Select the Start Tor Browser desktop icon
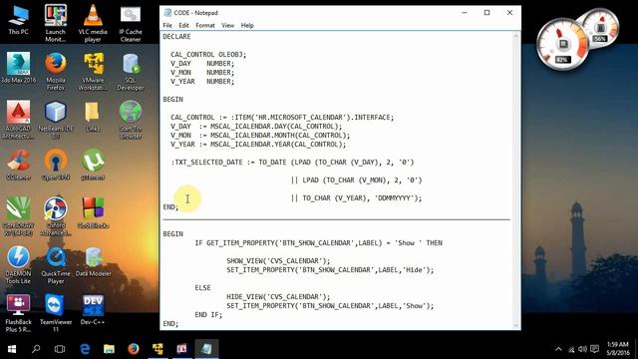Screen dimensions: 638x359 [x=131, y=120]
